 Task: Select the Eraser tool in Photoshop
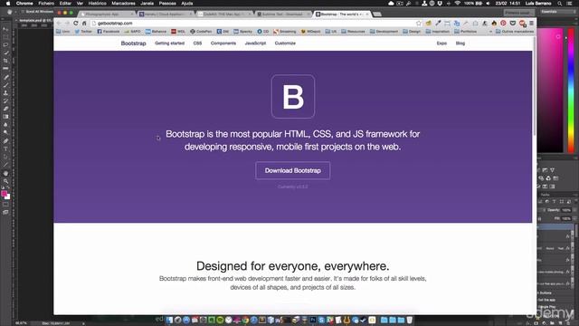[x=5, y=109]
